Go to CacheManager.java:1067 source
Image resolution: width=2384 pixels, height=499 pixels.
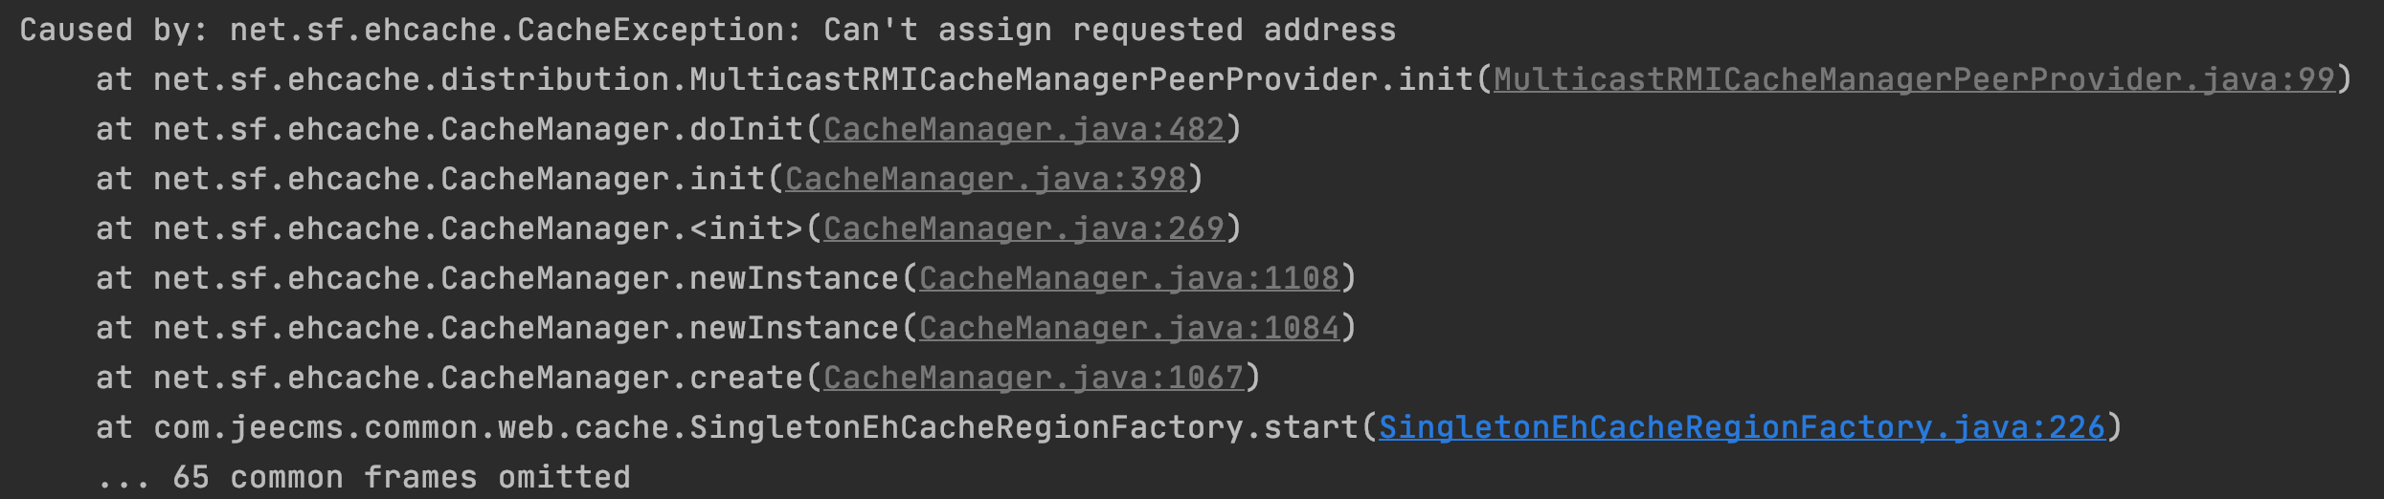1033,378
